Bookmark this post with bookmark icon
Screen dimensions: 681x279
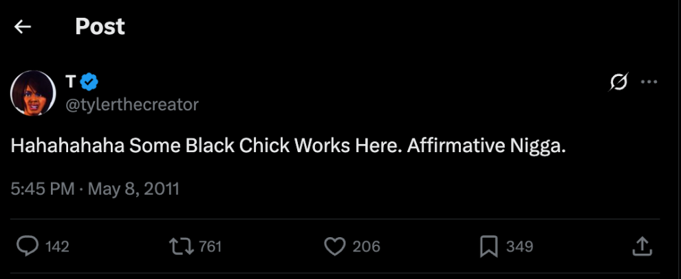488,246
